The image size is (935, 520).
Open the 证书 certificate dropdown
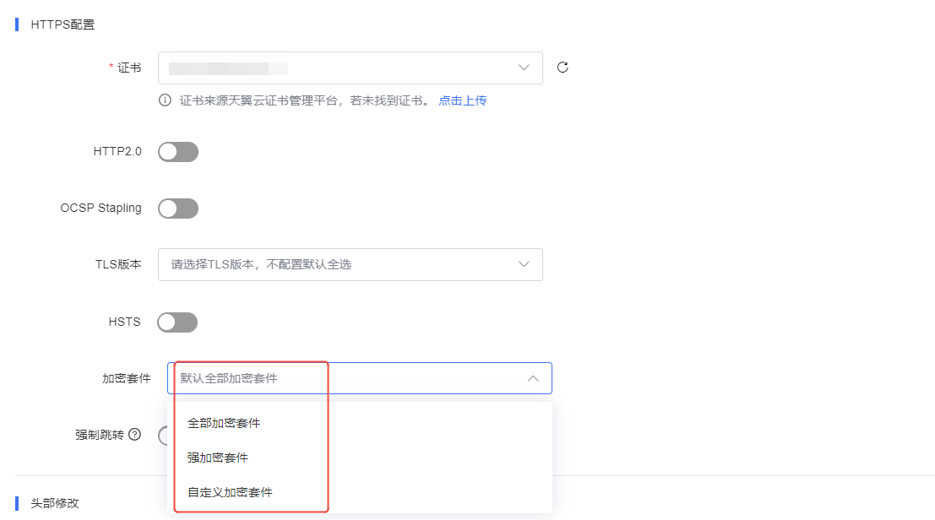click(350, 68)
